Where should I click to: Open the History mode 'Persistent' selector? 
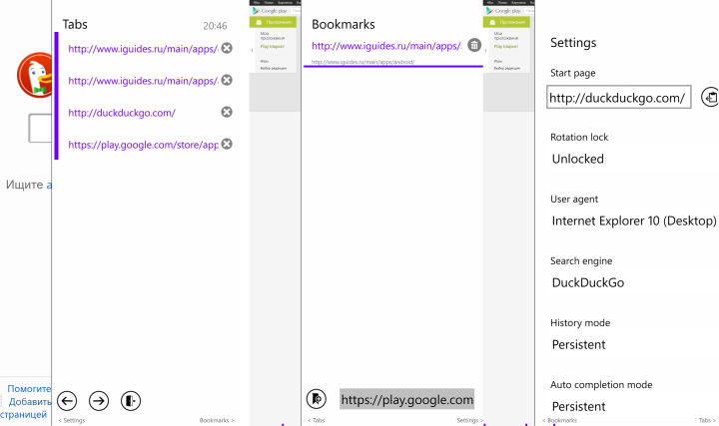(578, 344)
